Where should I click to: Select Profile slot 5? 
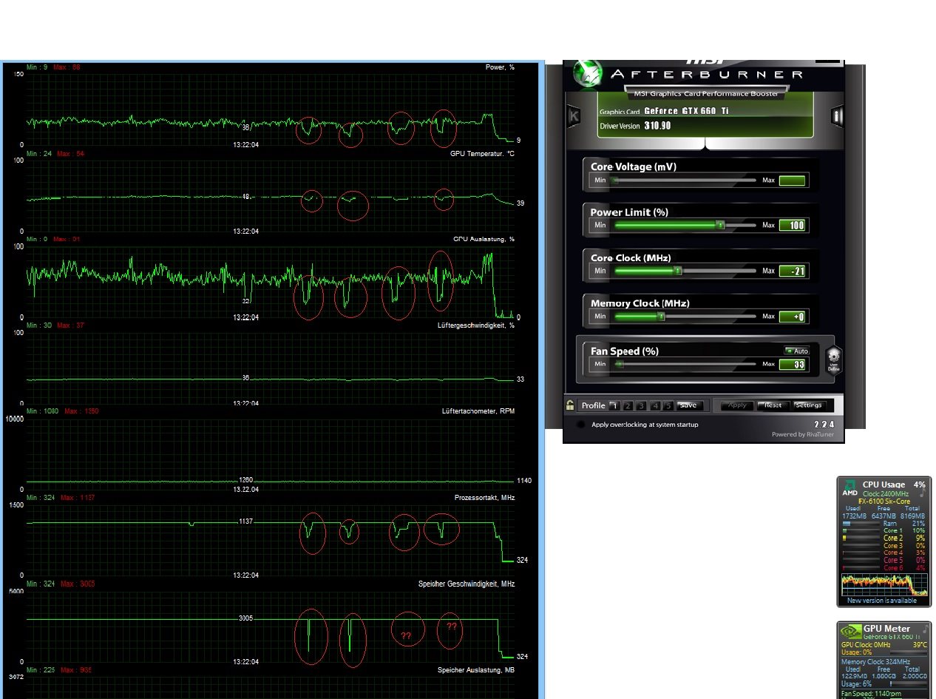pyautogui.click(x=668, y=405)
